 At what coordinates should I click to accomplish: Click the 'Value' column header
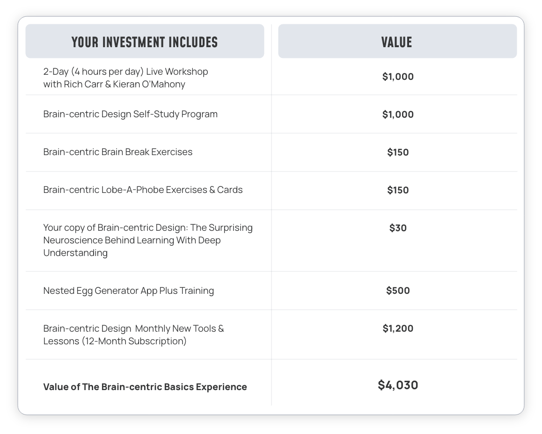[x=396, y=42]
